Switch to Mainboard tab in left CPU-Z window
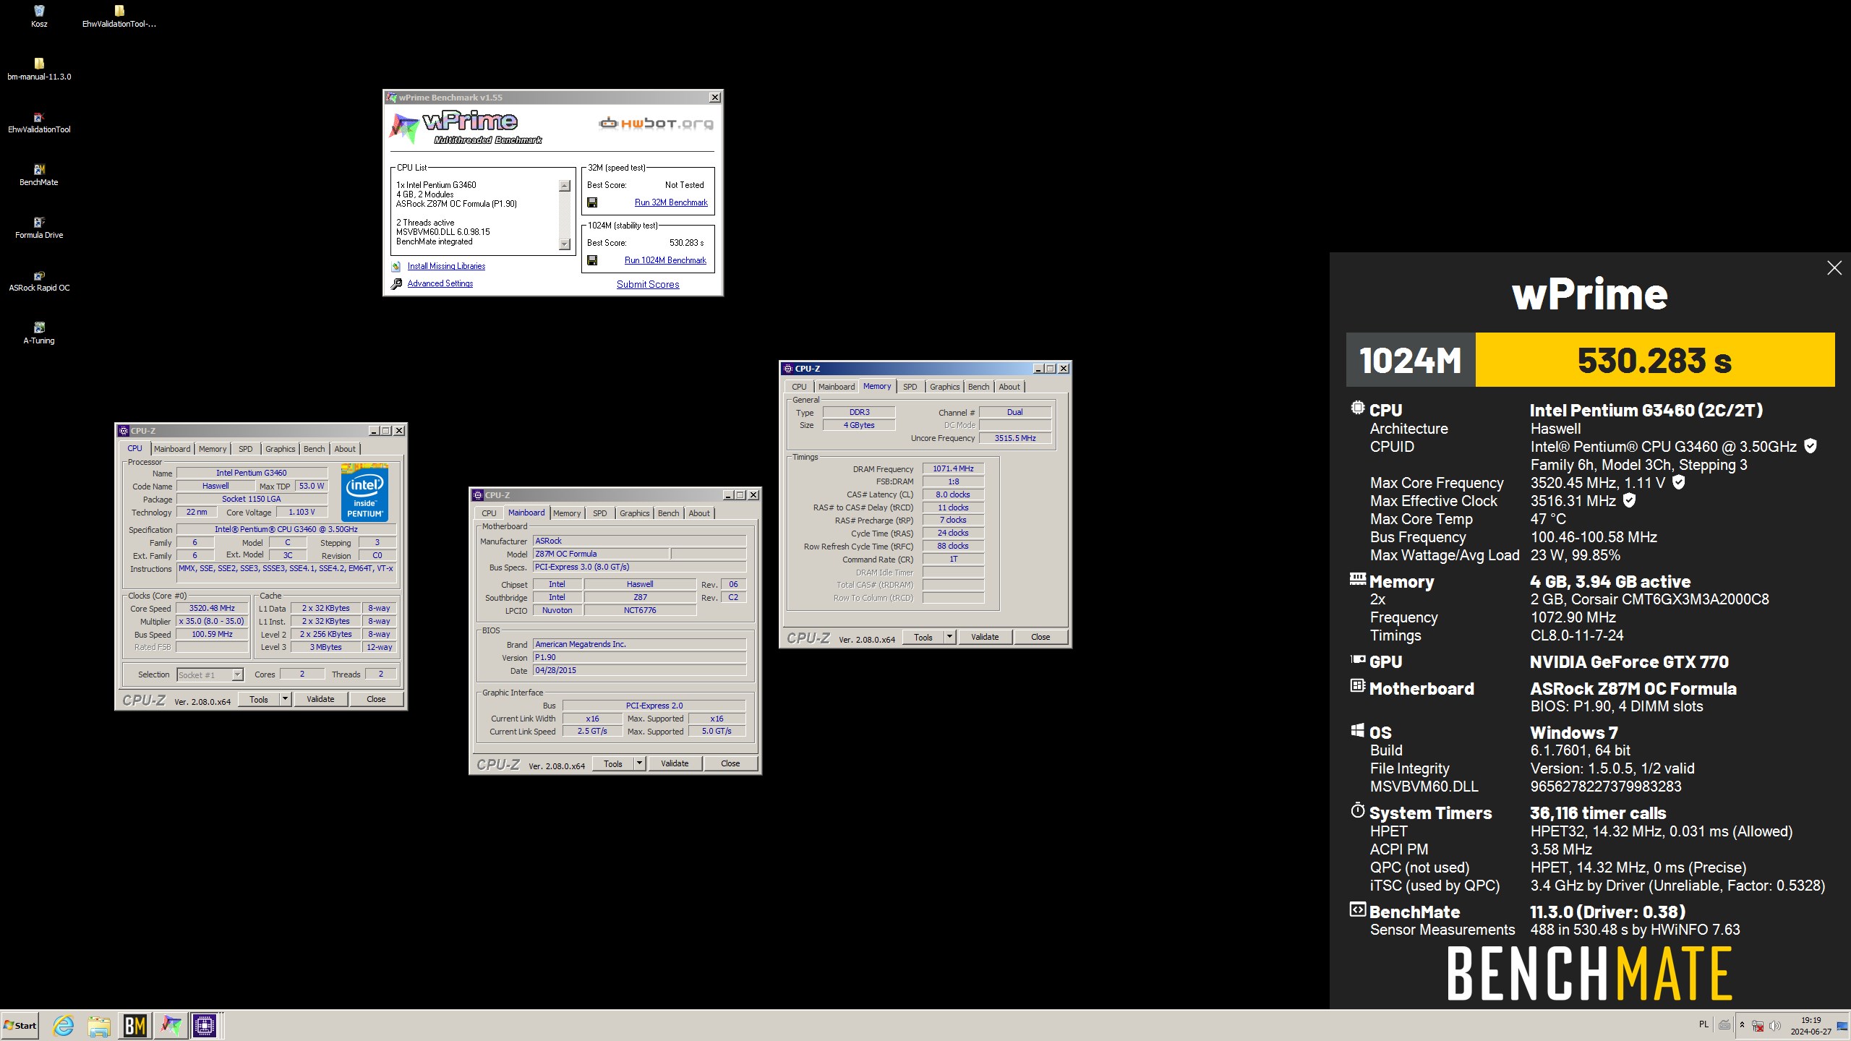Screen dimensions: 1851x1041 pos(172,449)
